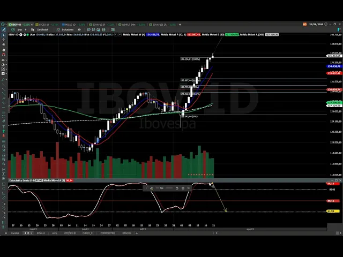The image size is (343, 257).
Task: Open line color pencil in floating toolbar
Action: (x=151, y=188)
